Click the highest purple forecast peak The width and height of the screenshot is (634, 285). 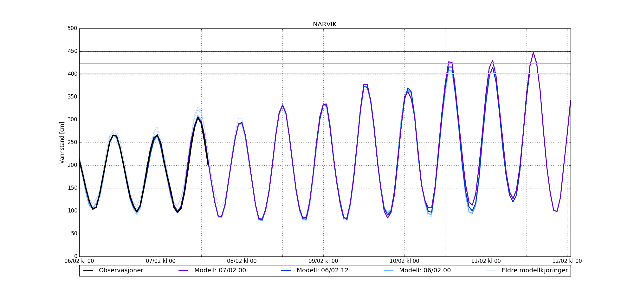(533, 53)
